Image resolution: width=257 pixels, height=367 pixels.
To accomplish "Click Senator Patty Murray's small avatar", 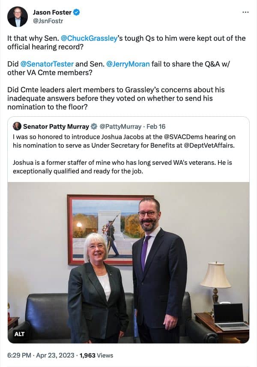I will point(17,126).
